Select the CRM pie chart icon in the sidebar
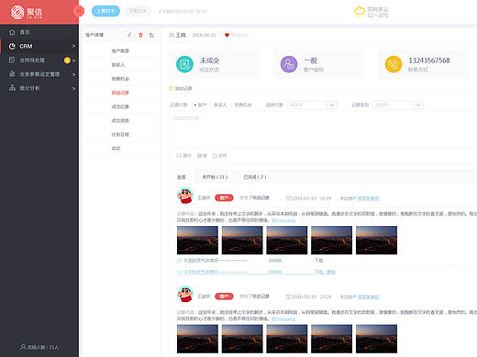This screenshot has width=477, height=357. (x=12, y=46)
